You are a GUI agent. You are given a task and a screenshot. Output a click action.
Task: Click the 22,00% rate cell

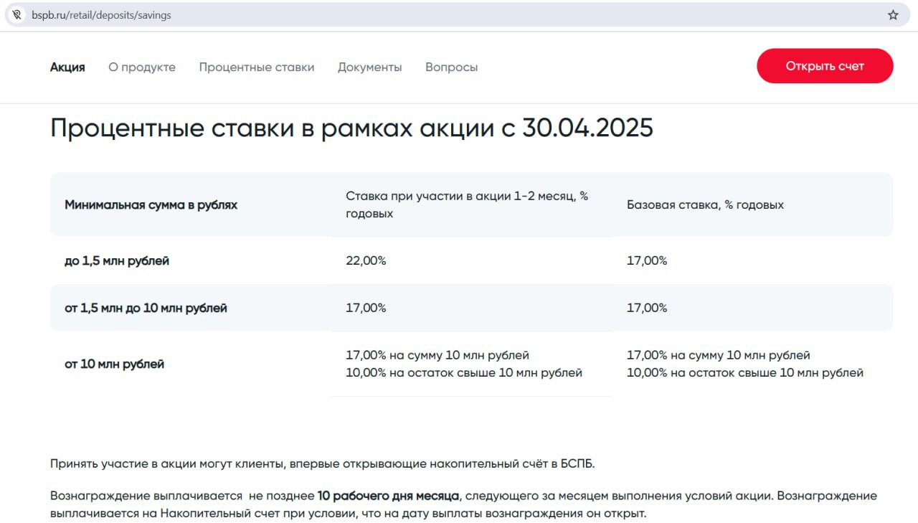click(x=366, y=260)
